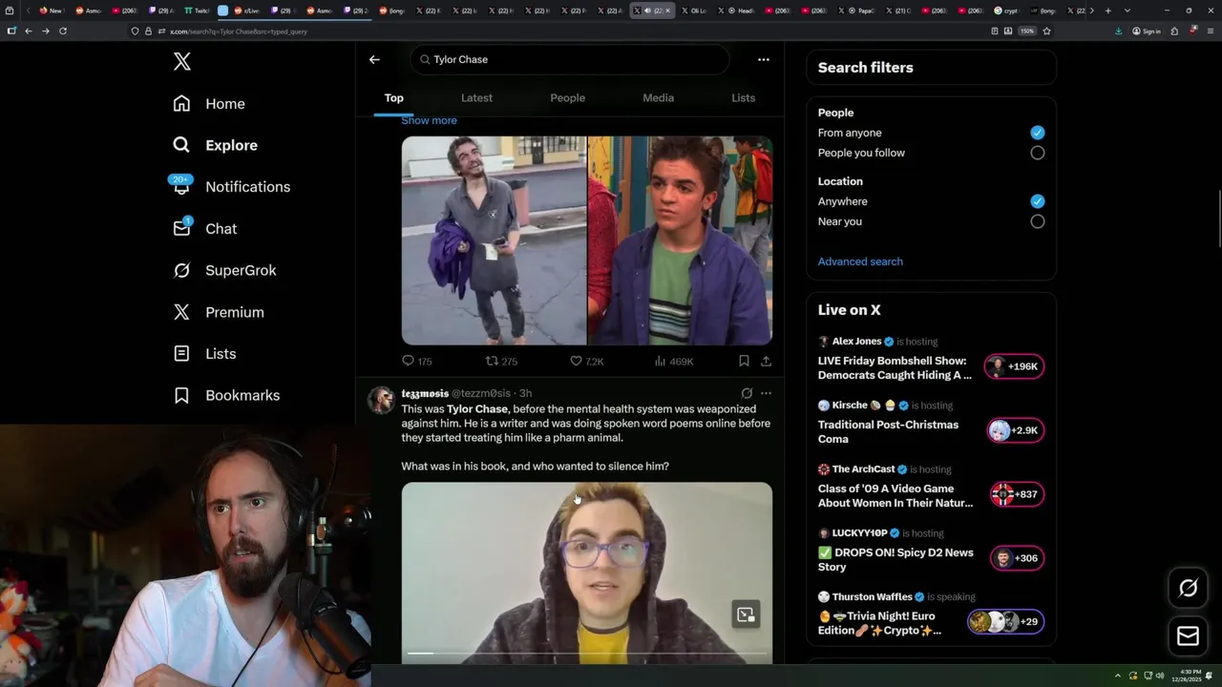This screenshot has height=687, width=1222.
Task: Open Explore in the sidebar
Action: pyautogui.click(x=216, y=145)
